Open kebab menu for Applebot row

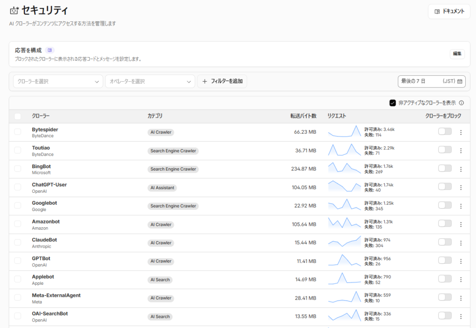(461, 280)
